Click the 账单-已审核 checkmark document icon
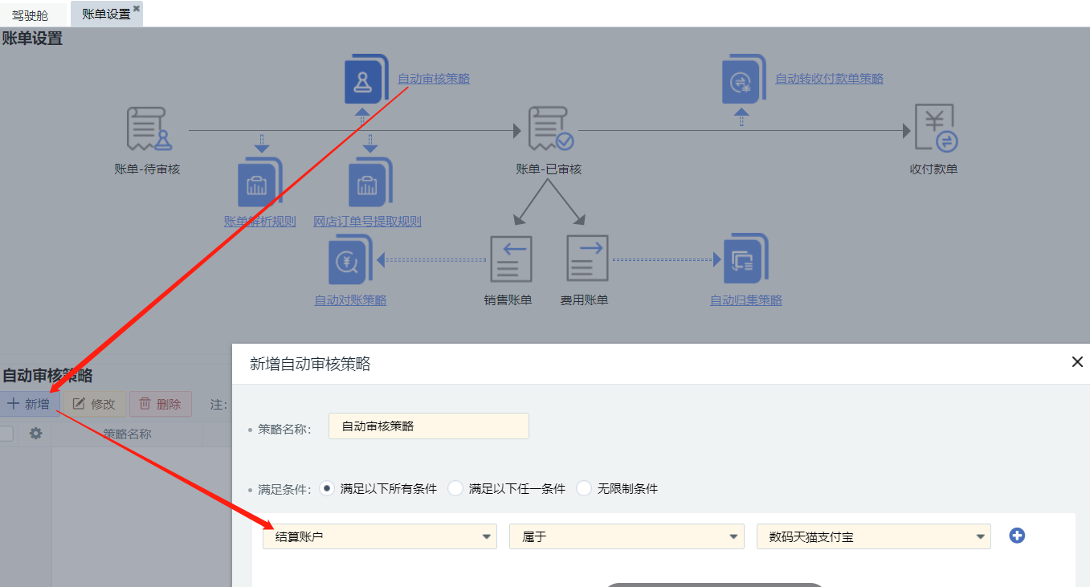The height and width of the screenshot is (587, 1090). 550,129
